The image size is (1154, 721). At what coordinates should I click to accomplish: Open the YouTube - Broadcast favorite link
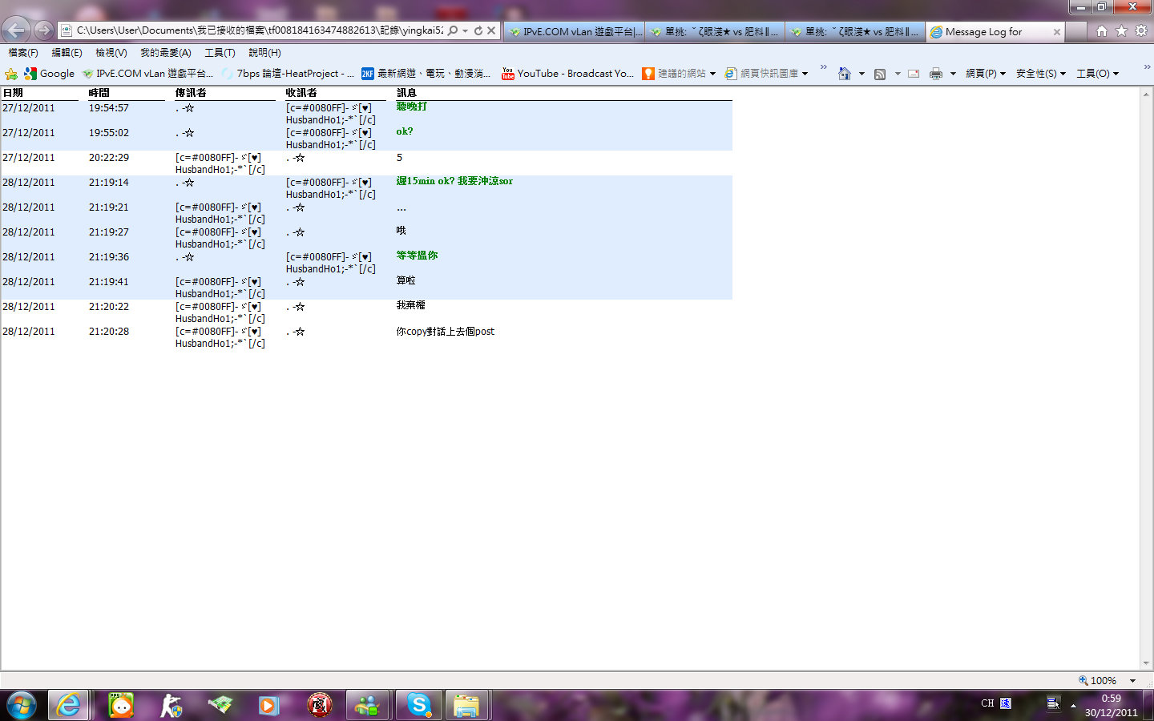pyautogui.click(x=567, y=74)
